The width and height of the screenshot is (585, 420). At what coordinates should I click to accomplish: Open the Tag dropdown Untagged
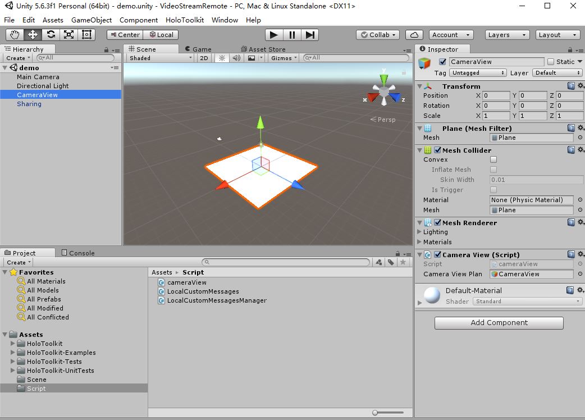pos(478,73)
